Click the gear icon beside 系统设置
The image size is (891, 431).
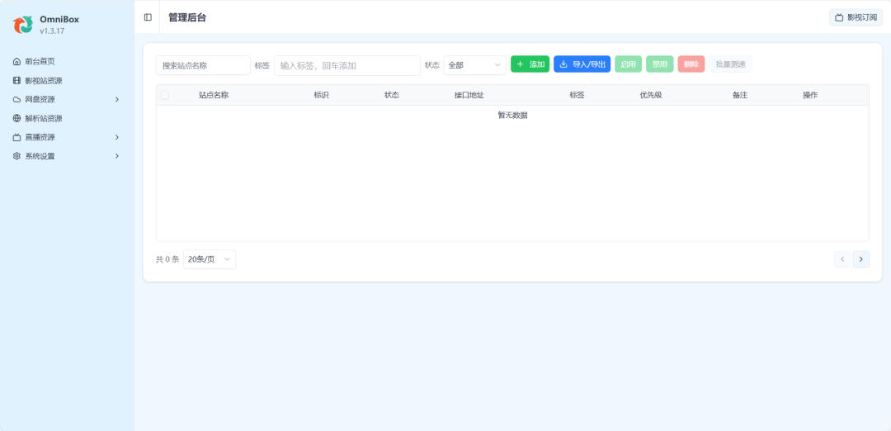(x=16, y=157)
